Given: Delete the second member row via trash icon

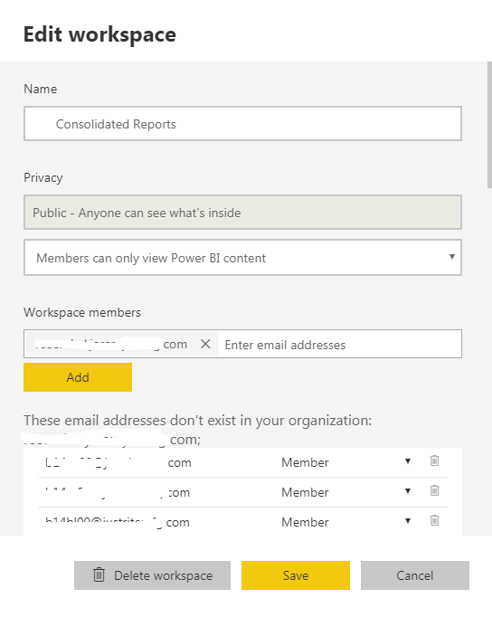Looking at the screenshot, I should point(434,490).
